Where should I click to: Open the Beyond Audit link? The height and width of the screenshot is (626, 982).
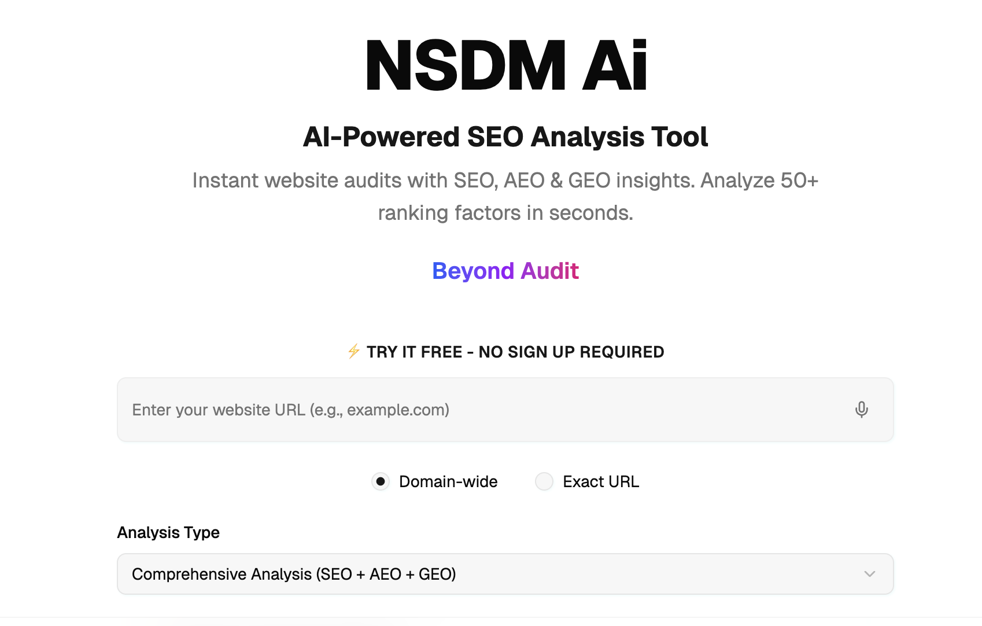click(x=505, y=271)
